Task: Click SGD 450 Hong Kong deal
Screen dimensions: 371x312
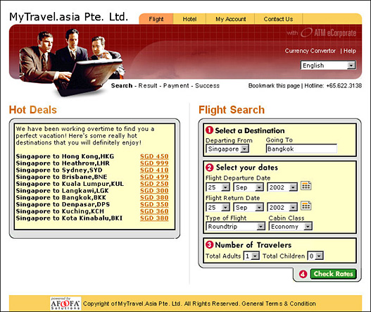Action: point(154,156)
